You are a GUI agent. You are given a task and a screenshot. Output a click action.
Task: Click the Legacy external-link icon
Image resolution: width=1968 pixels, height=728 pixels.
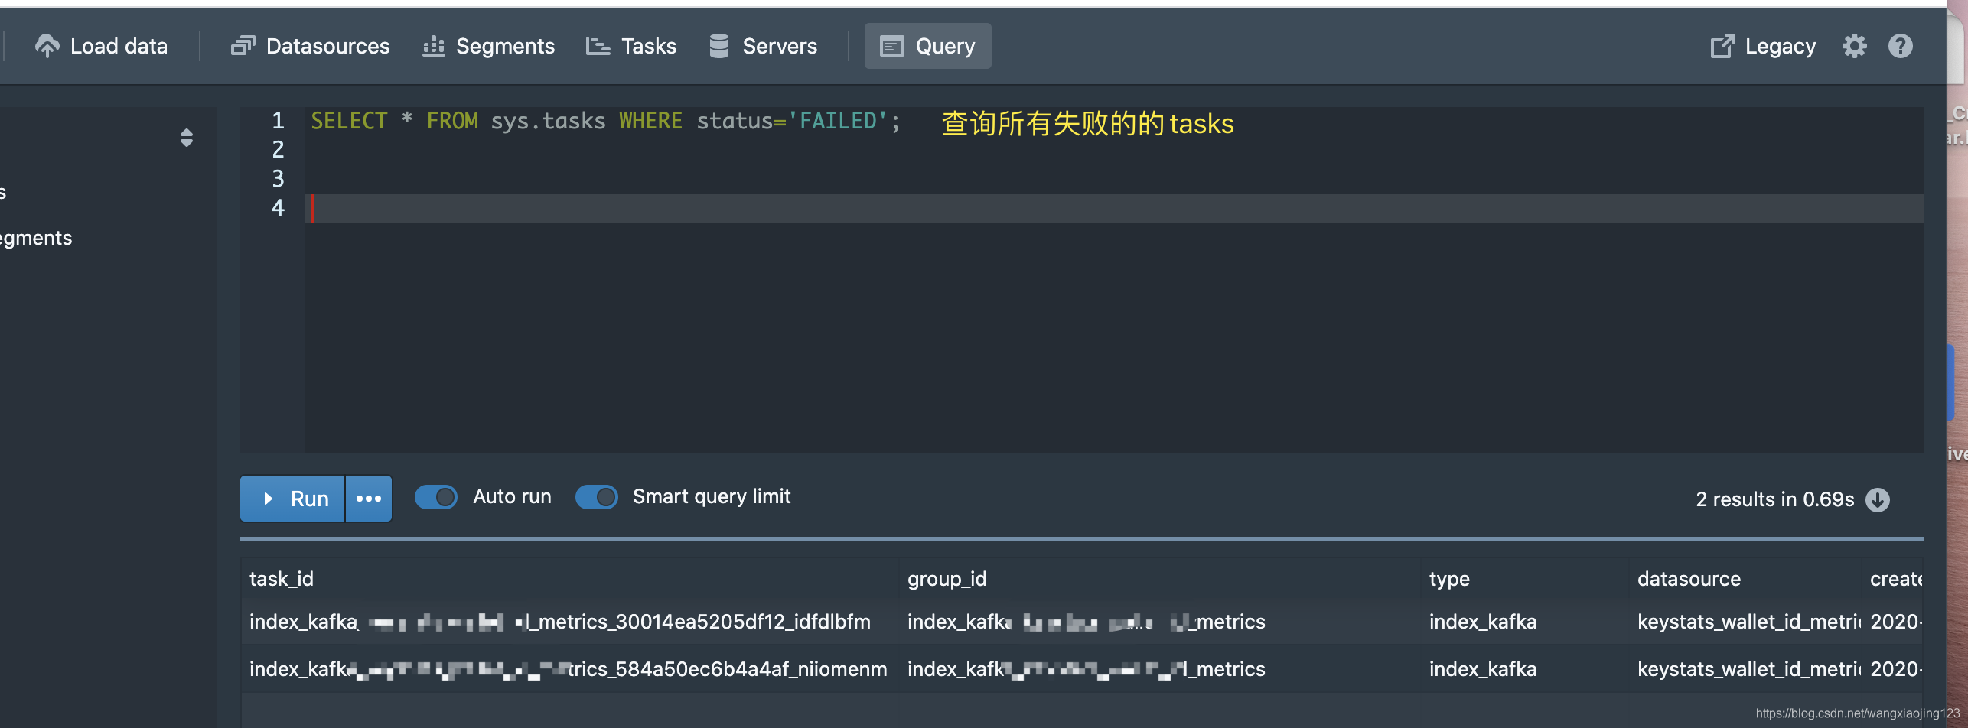coord(1722,46)
